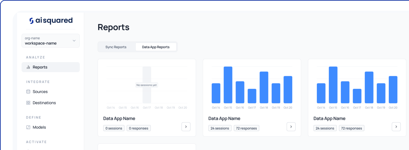Screen dimensions: 409x150
Task: Click the 'No sessions yet' label
Action: (147, 85)
